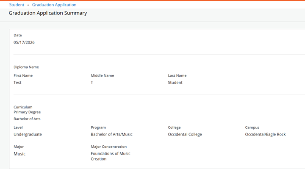Open the Graduation Application breadcrumb link
Screen dimensions: 305x169
54,5
